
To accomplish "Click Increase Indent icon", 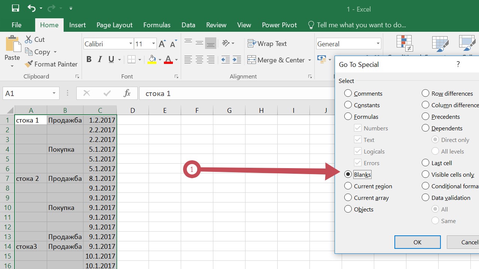I will [x=237, y=59].
